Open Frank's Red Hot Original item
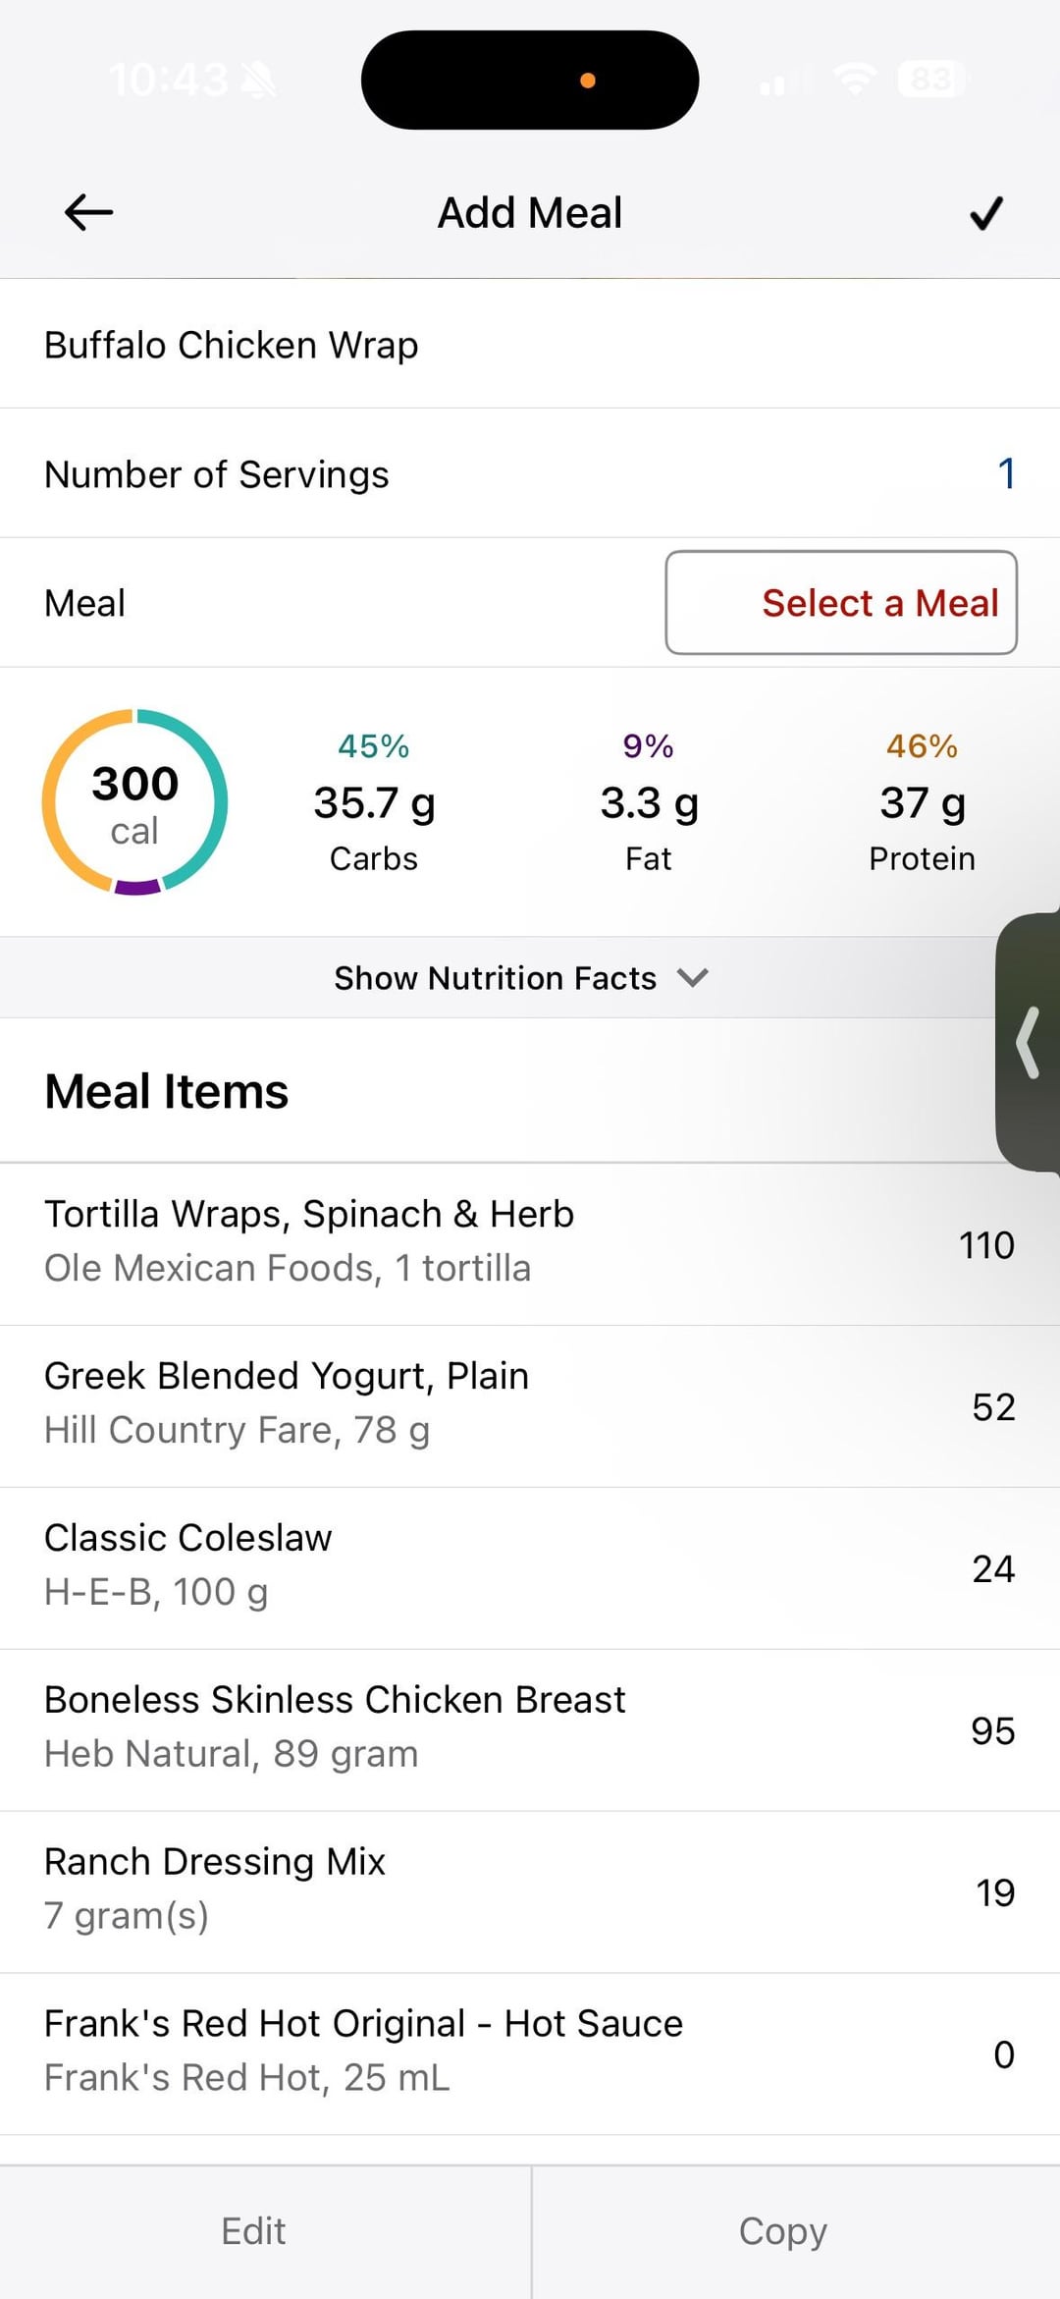This screenshot has height=2299, width=1060. [x=530, y=2053]
